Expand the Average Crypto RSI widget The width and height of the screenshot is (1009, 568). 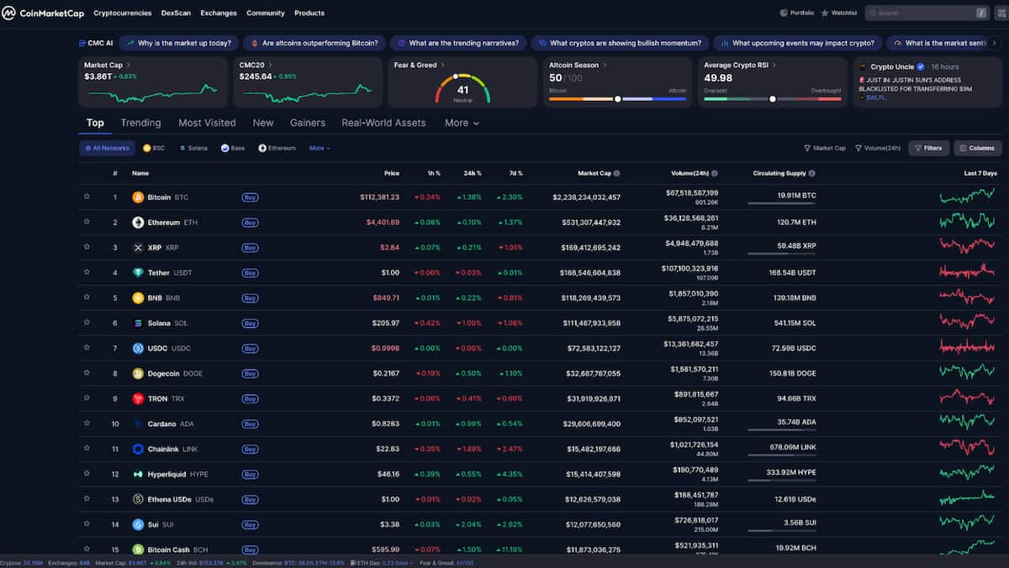pyautogui.click(x=774, y=65)
